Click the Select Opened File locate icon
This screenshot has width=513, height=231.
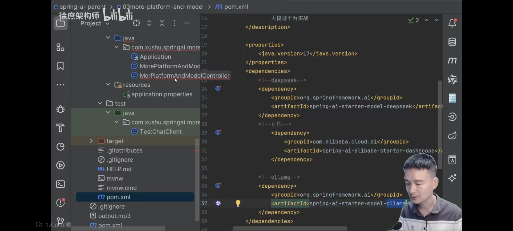tap(137, 23)
